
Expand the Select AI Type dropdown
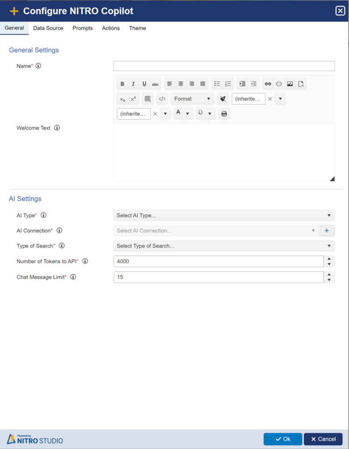(x=224, y=215)
